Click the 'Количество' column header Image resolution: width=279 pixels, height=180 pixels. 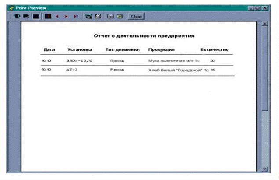click(x=214, y=50)
